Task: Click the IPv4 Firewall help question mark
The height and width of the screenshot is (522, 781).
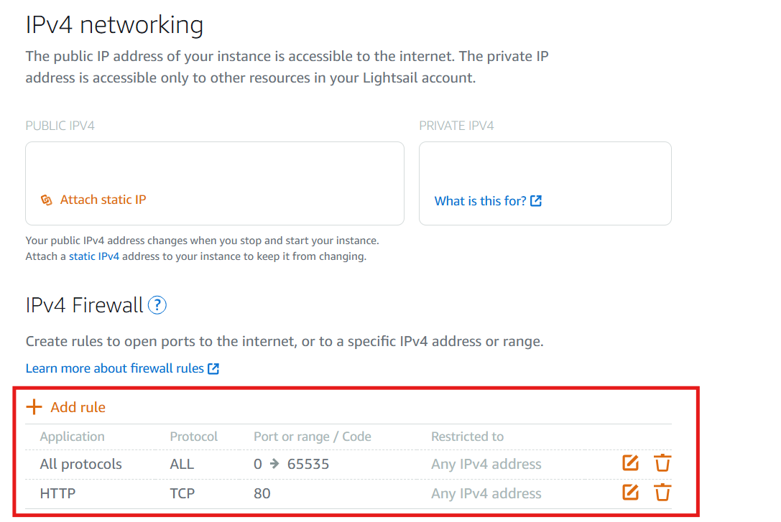Action: tap(157, 305)
